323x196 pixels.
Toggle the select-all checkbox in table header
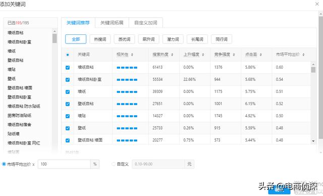point(68,55)
